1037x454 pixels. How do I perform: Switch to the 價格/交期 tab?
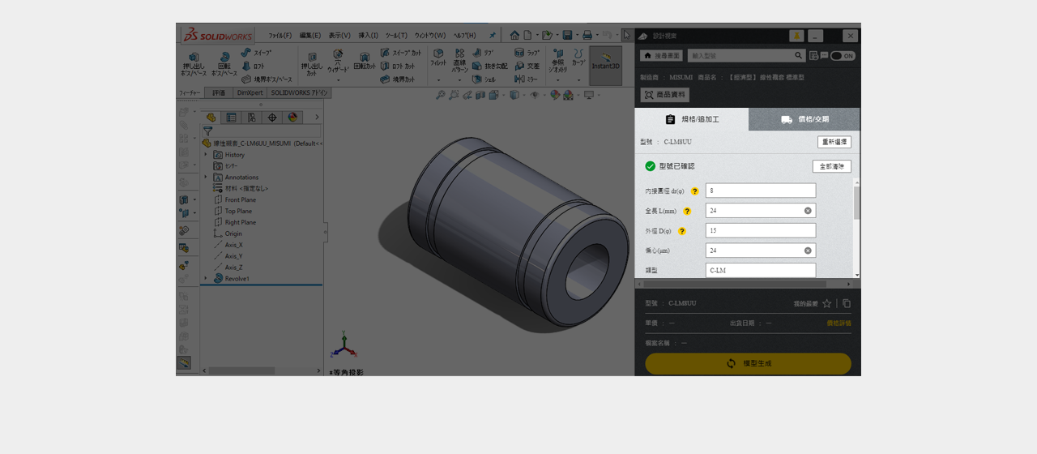pyautogui.click(x=804, y=119)
